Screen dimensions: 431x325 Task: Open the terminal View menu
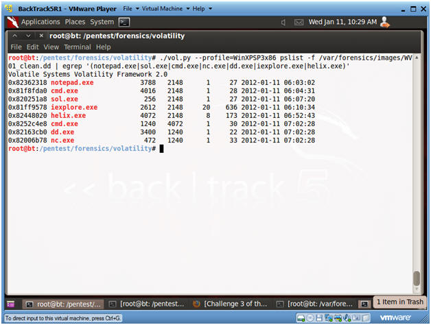click(51, 47)
